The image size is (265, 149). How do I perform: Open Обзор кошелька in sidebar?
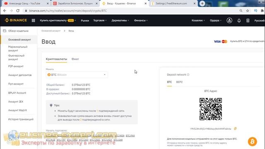18,31
